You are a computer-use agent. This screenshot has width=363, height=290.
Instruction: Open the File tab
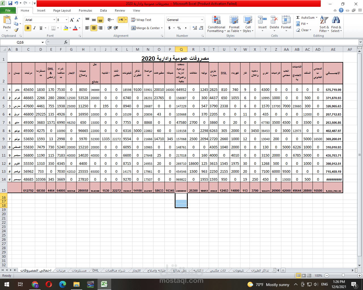pyautogui.click(x=8, y=10)
